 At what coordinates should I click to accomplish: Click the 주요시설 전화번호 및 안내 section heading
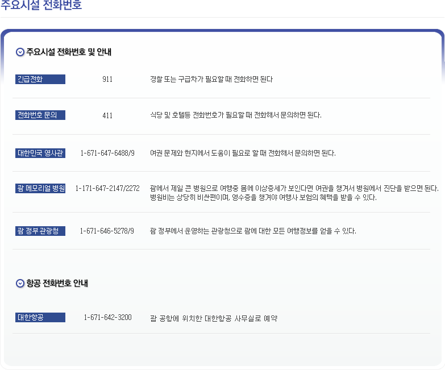[69, 52]
